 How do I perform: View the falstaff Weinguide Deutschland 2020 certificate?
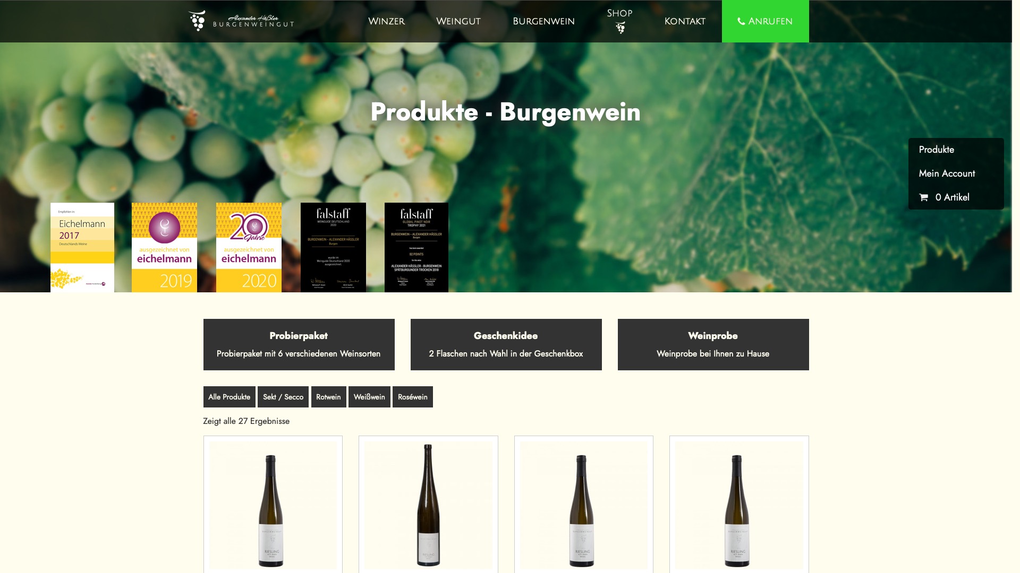pyautogui.click(x=333, y=247)
